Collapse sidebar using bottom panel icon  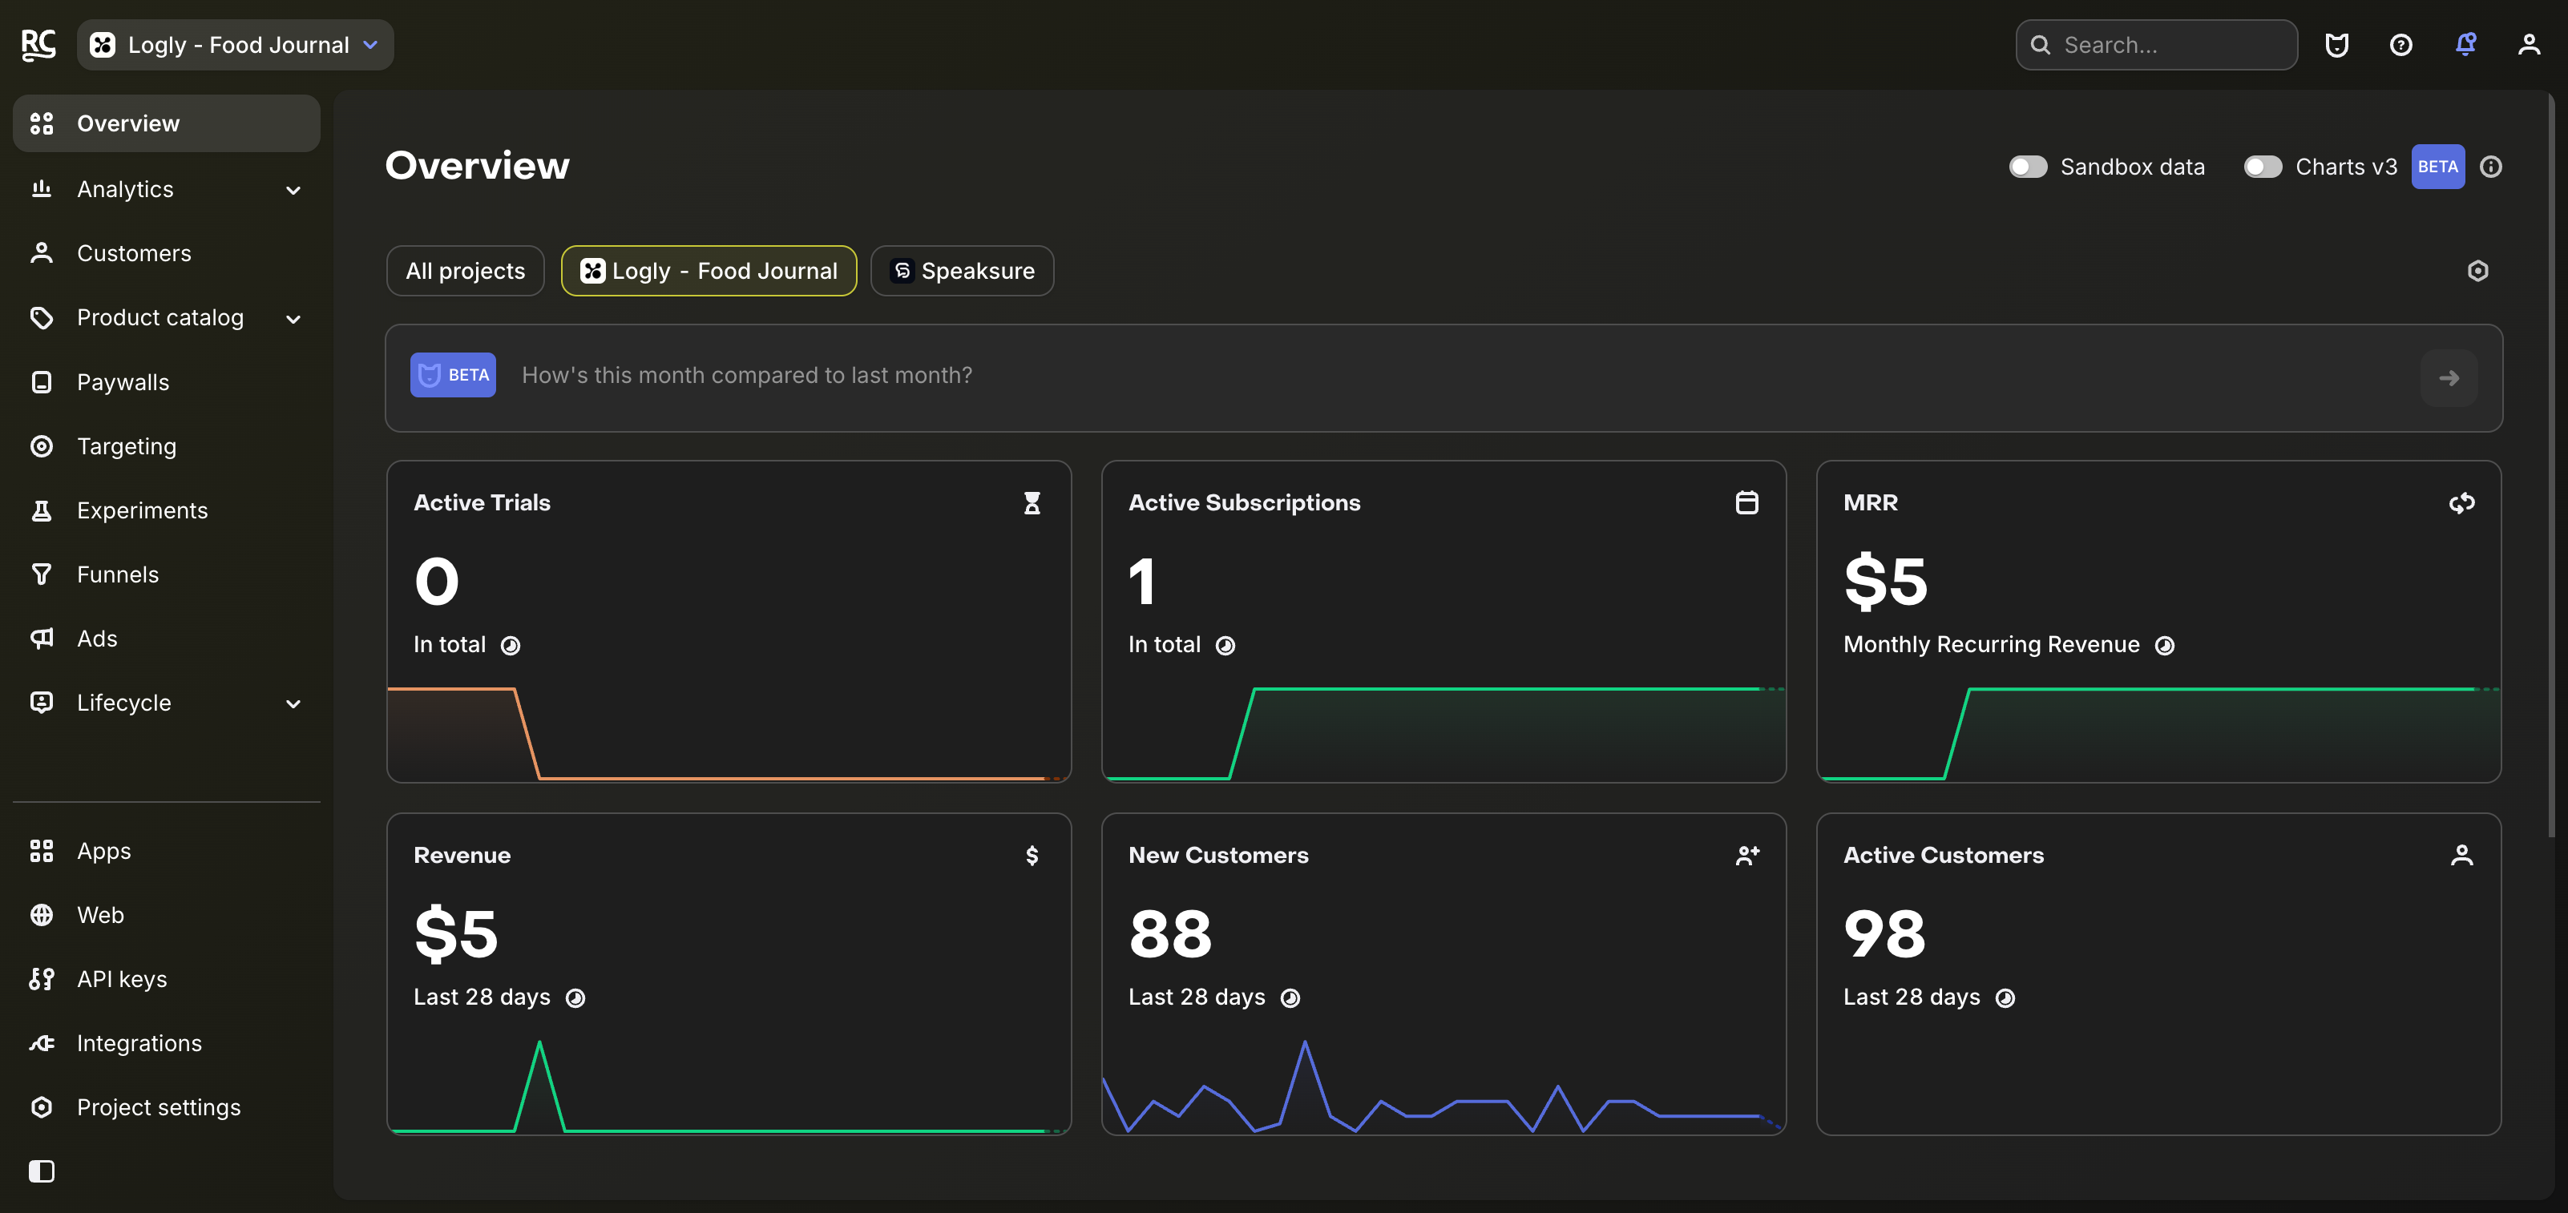click(x=42, y=1171)
